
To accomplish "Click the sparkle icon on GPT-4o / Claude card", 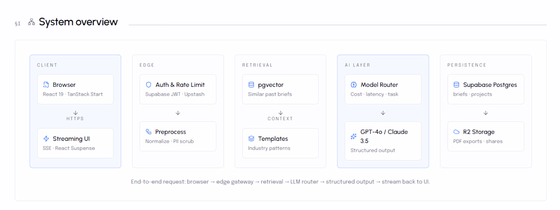I will pos(354,136).
